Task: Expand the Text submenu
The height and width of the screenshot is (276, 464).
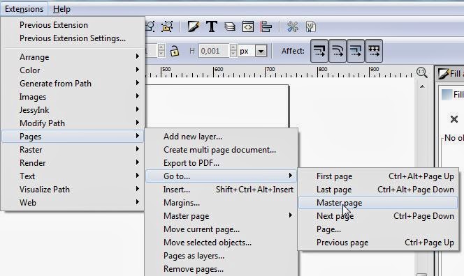Action: pyautogui.click(x=73, y=176)
